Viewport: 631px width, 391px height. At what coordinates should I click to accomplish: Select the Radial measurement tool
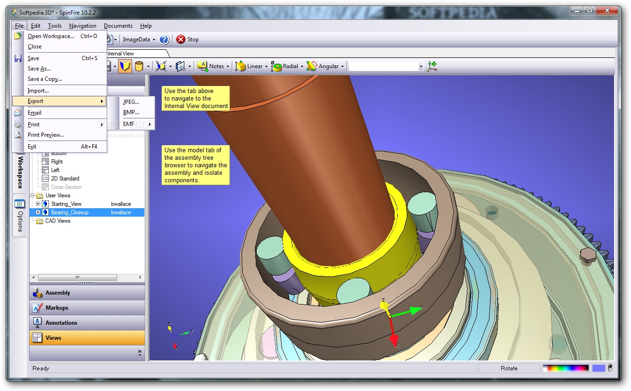click(285, 66)
